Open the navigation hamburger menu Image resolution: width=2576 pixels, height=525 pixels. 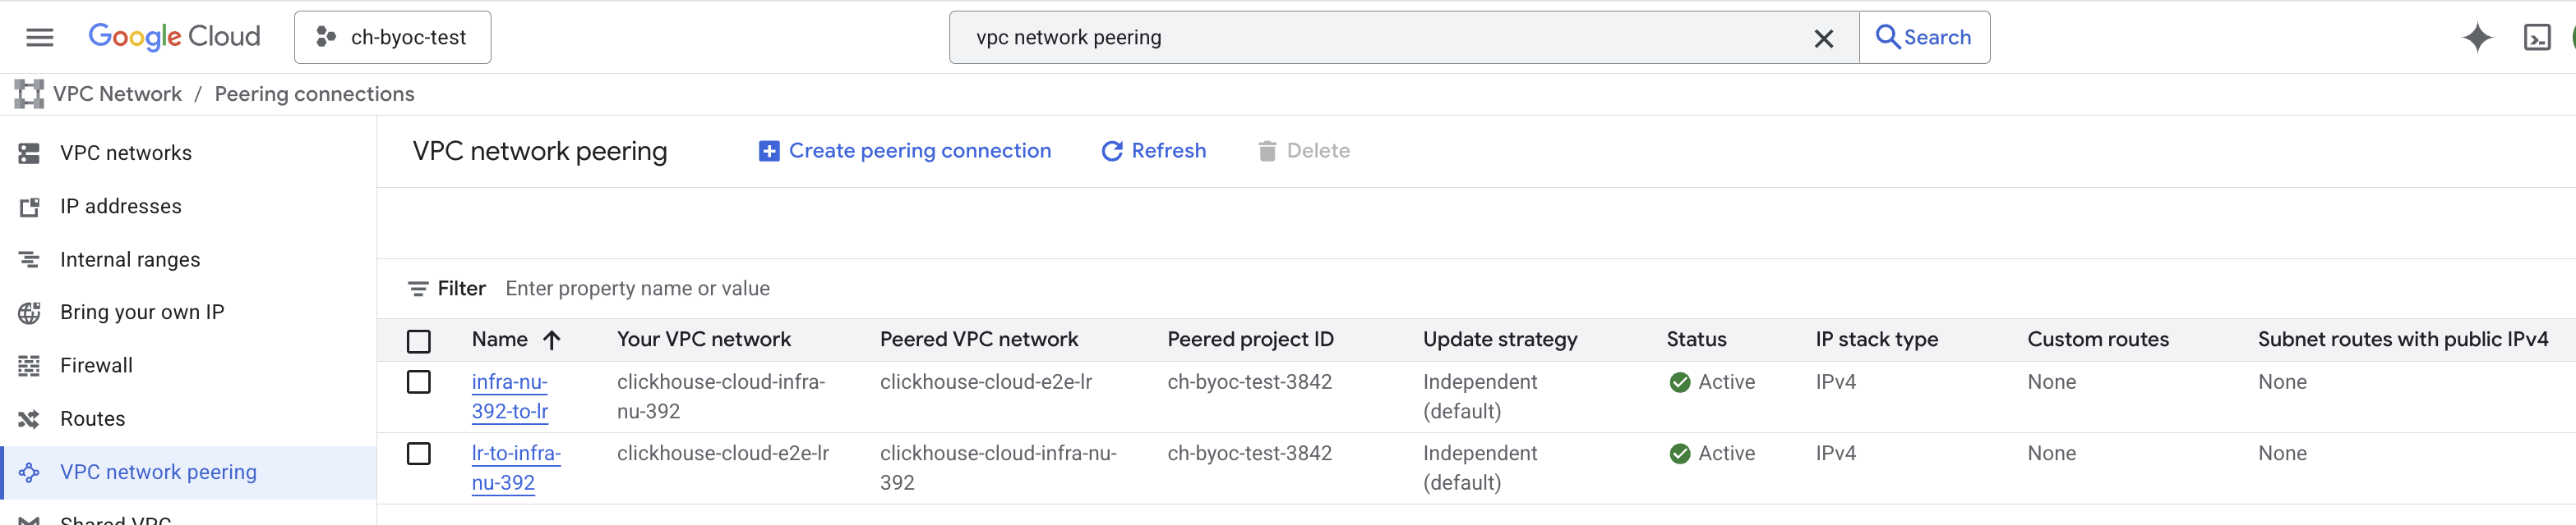click(39, 36)
